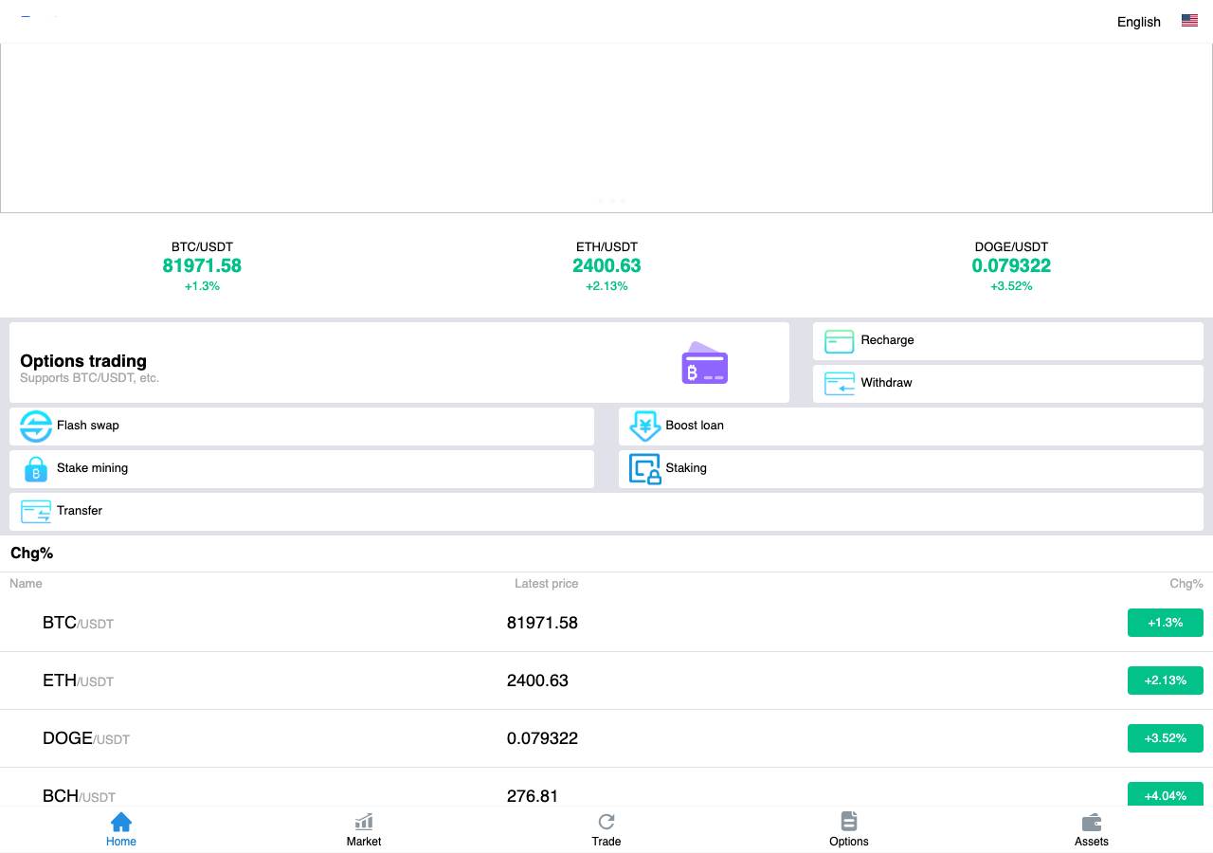Choose the Transfer label
This screenshot has height=853, width=1213.
(x=80, y=511)
